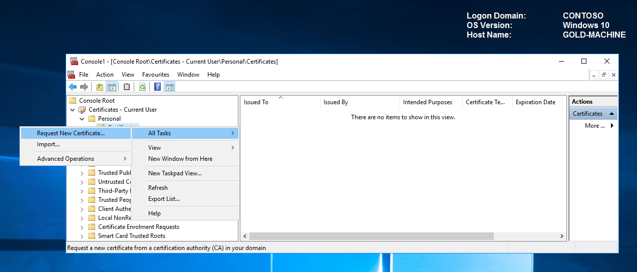
Task: Open the Advanced Operations submenu
Action: pyautogui.click(x=76, y=158)
